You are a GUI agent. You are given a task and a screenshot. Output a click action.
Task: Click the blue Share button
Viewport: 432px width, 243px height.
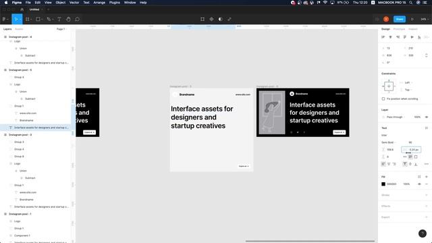[x=400, y=20]
